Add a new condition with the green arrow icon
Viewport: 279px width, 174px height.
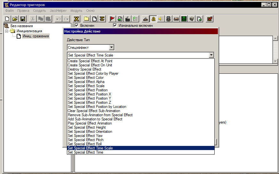pyautogui.click(x=120, y=19)
